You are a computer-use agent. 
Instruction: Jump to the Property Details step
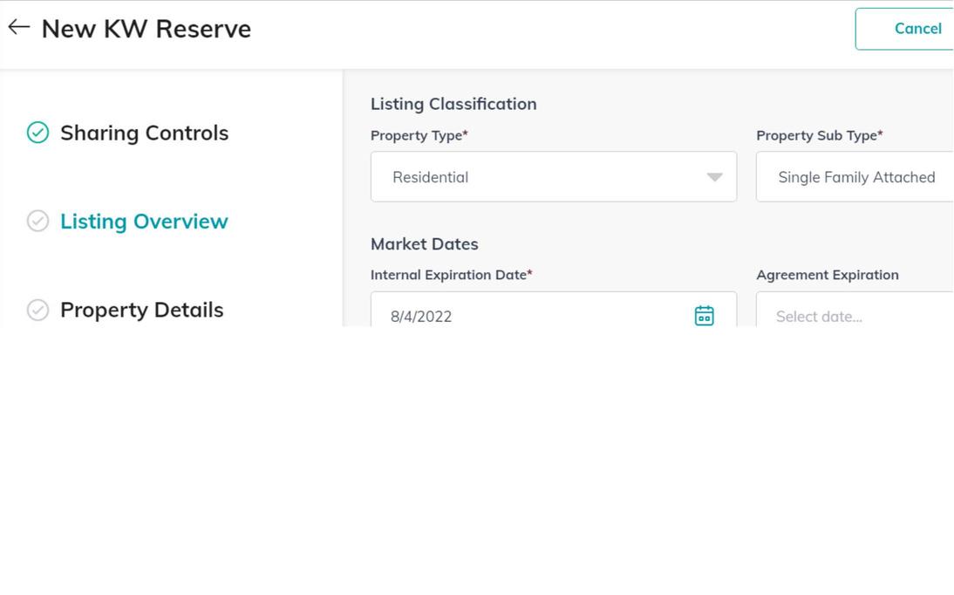point(141,310)
